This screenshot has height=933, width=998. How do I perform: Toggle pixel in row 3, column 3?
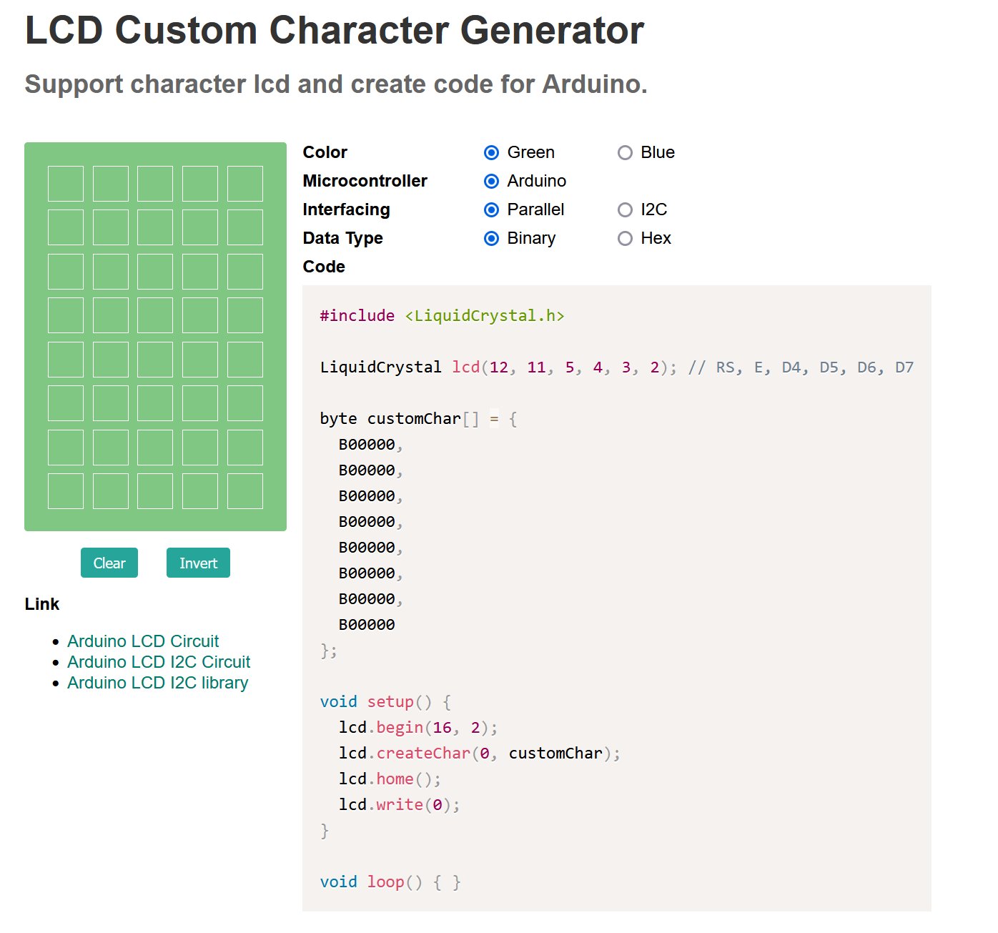(155, 272)
